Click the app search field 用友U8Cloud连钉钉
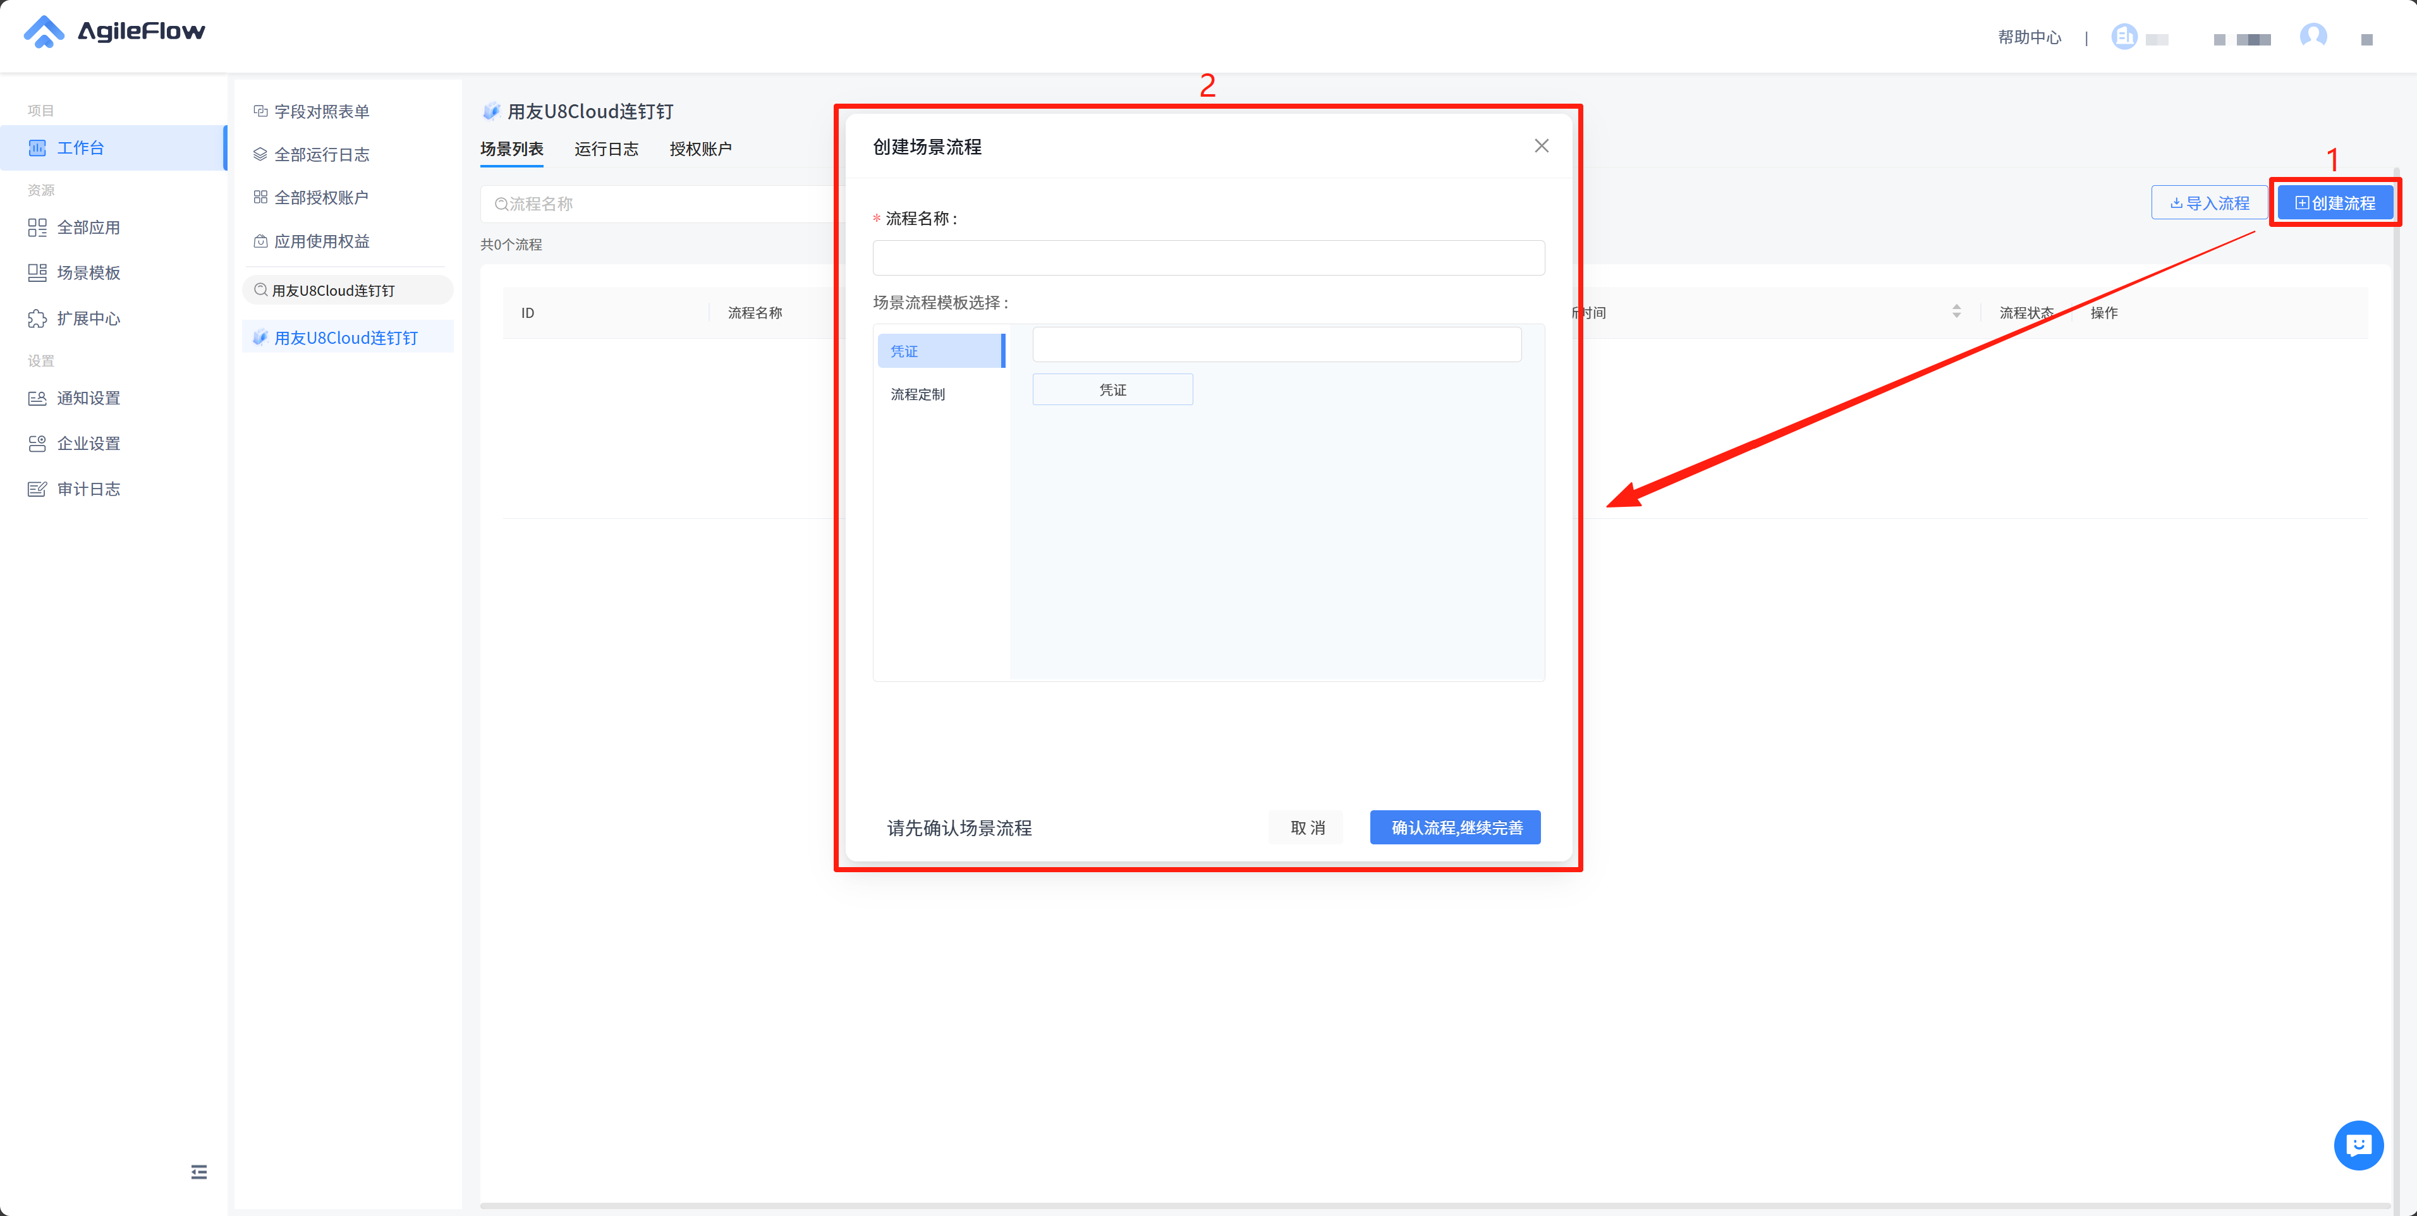 347,290
